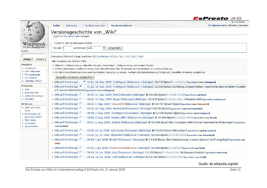
Task: Select radio button for 09:44, 10. Sep. 2008 version
Action: pyautogui.click(x=81, y=99)
